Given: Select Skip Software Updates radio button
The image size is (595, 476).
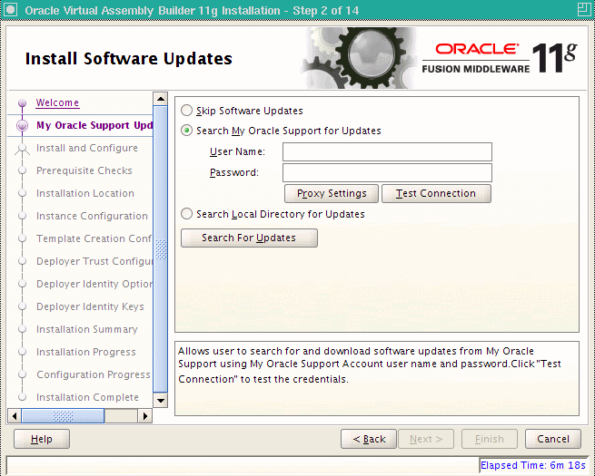Looking at the screenshot, I should [x=186, y=111].
